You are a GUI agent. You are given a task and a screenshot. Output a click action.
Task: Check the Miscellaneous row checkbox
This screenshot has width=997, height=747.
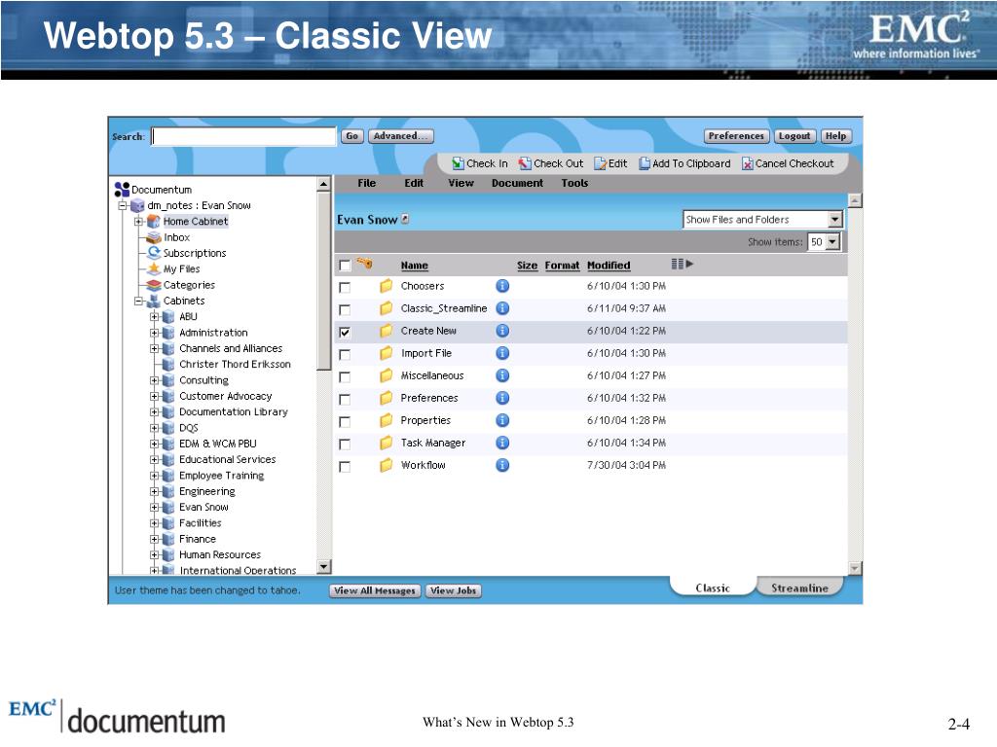pos(345,377)
